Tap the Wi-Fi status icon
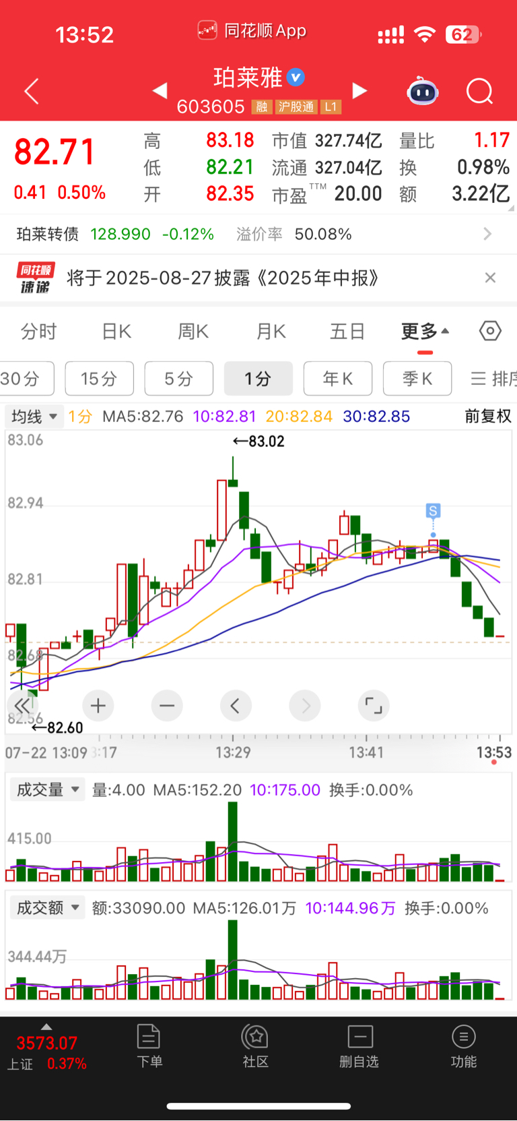This screenshot has width=517, height=1121. 425,34
